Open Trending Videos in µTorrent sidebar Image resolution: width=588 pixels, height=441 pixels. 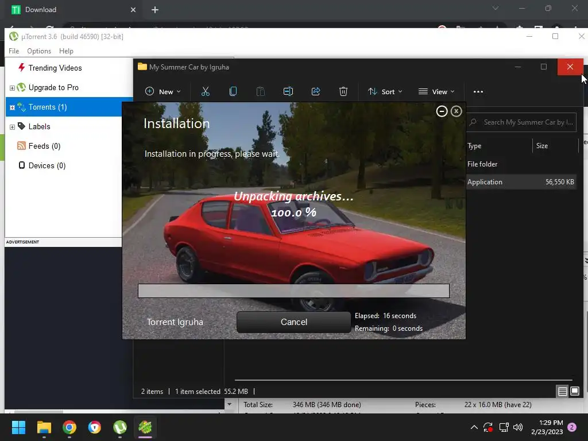pyautogui.click(x=55, y=68)
